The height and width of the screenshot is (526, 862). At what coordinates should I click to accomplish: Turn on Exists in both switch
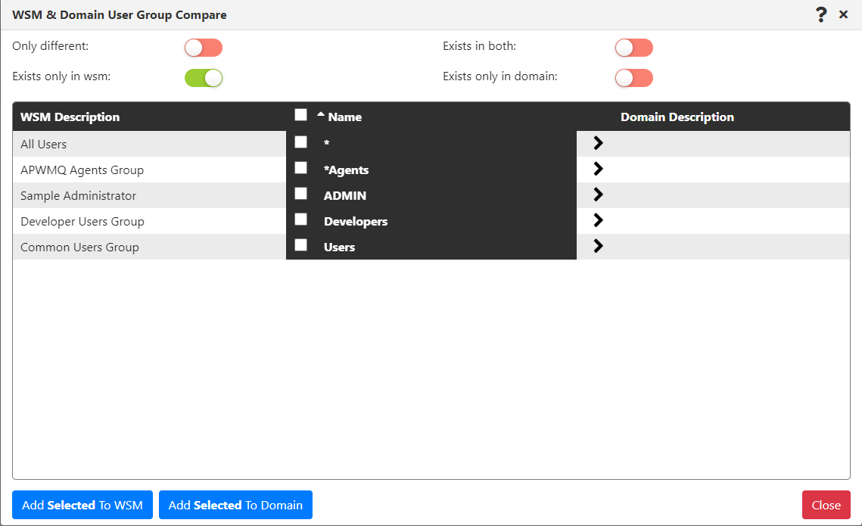click(x=634, y=48)
